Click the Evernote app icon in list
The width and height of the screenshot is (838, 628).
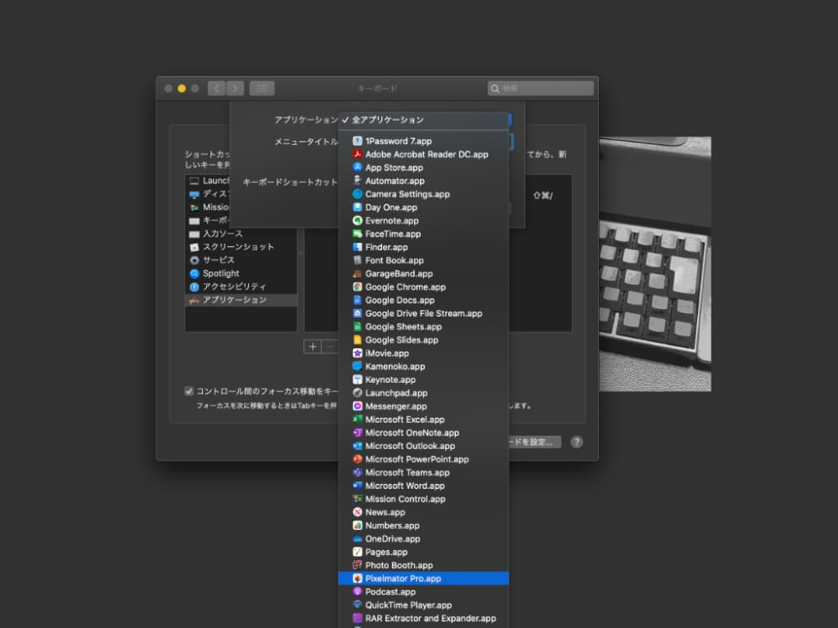(357, 221)
